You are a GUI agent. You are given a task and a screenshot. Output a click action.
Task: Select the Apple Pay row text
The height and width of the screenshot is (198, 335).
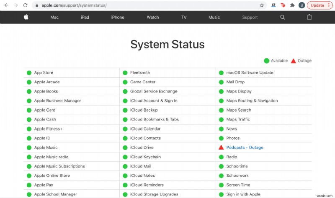[x=44, y=185]
